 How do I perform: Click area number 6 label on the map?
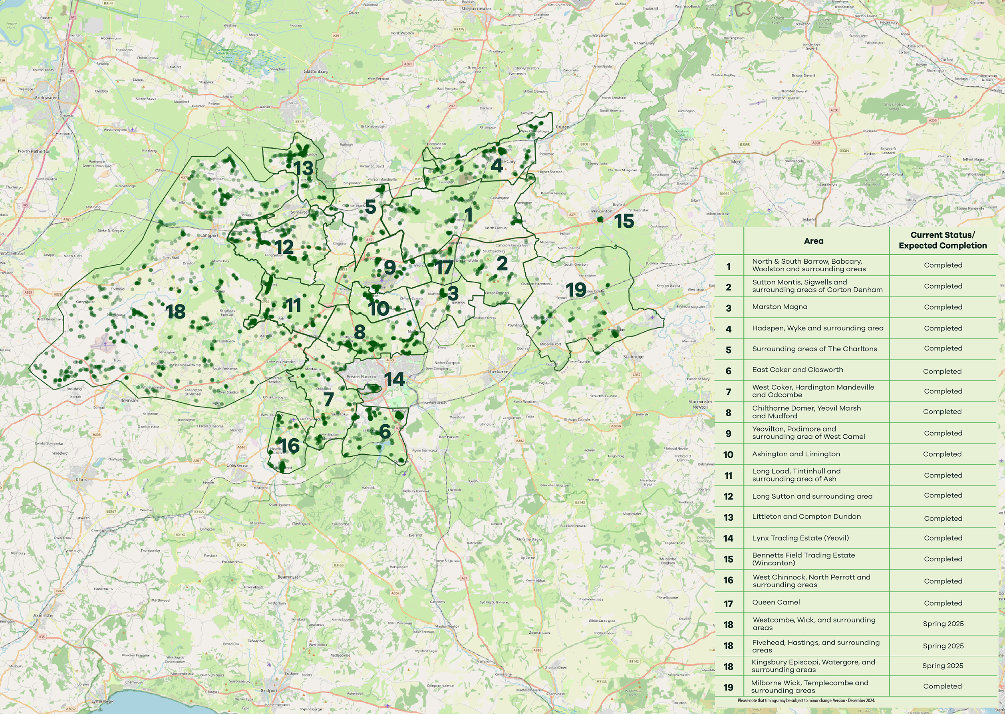[385, 432]
